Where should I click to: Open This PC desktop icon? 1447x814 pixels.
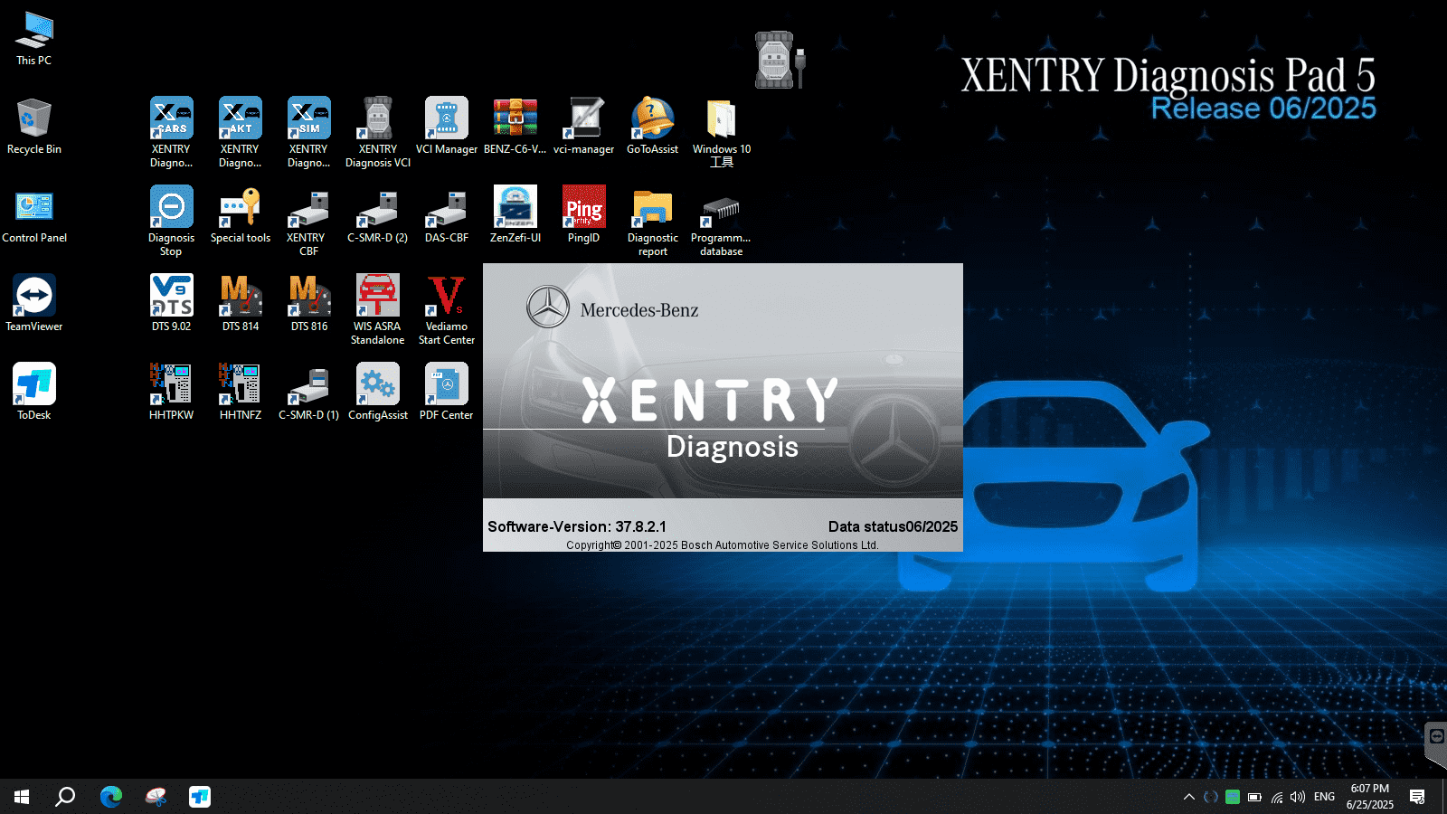coord(34,39)
